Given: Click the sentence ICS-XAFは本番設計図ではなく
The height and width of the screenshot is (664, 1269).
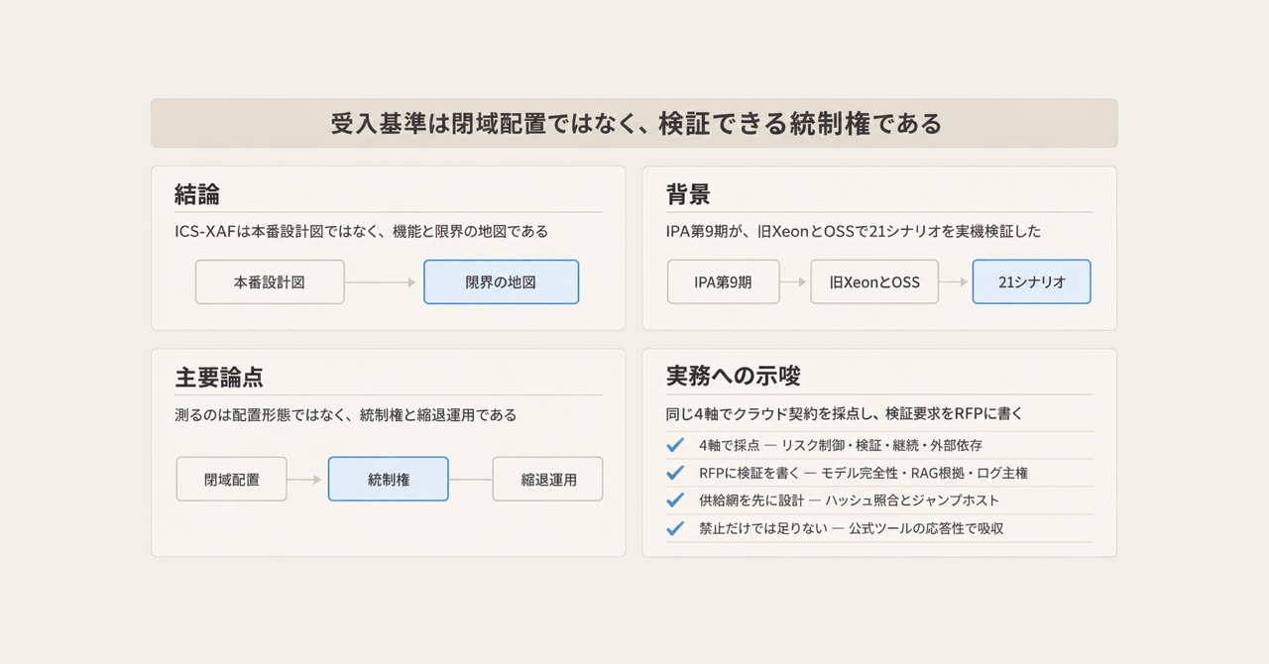Looking at the screenshot, I should [x=361, y=231].
